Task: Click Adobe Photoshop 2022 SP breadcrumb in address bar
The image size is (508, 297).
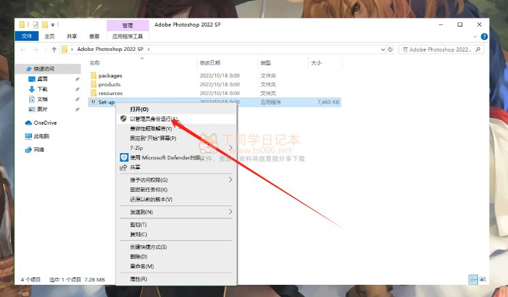Action: tap(110, 49)
